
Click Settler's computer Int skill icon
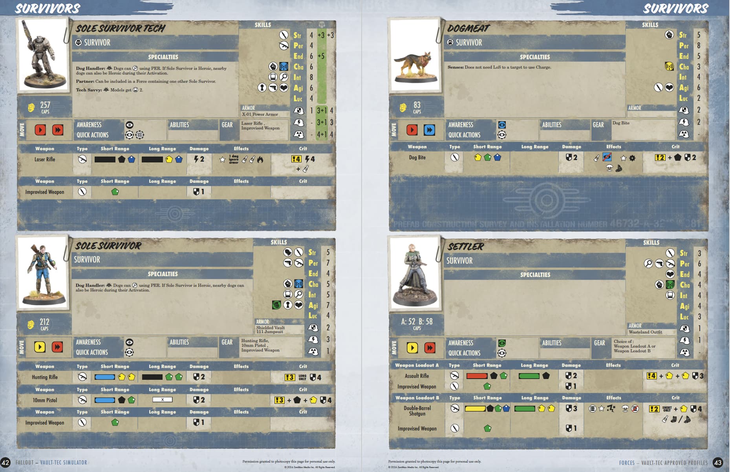click(670, 295)
